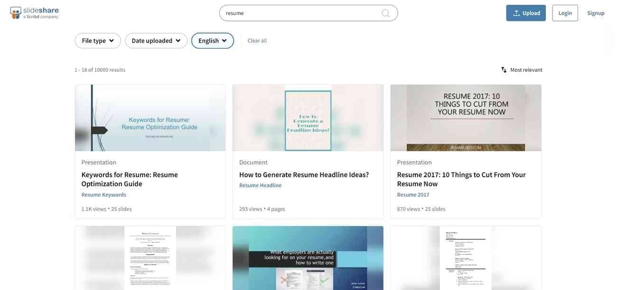Change sorting from Most relevant

[x=522, y=70]
